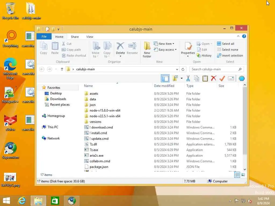Click the New folder ribbon icon

(147, 50)
